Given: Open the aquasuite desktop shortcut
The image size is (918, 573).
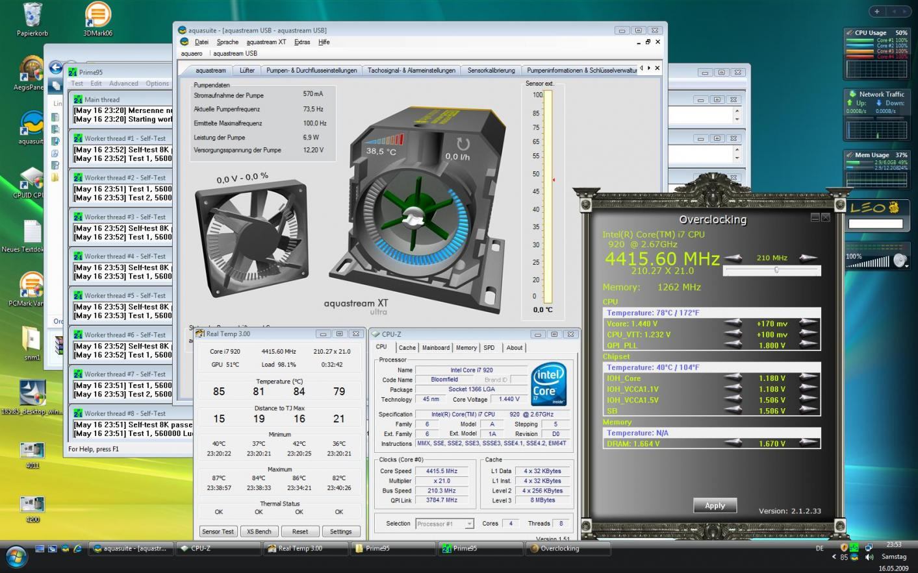Looking at the screenshot, I should (31, 127).
